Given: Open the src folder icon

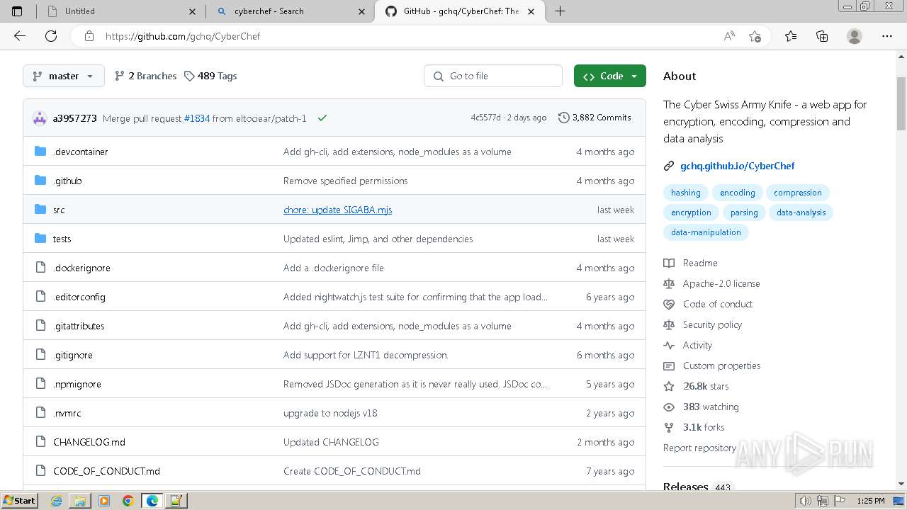Looking at the screenshot, I should pos(40,209).
